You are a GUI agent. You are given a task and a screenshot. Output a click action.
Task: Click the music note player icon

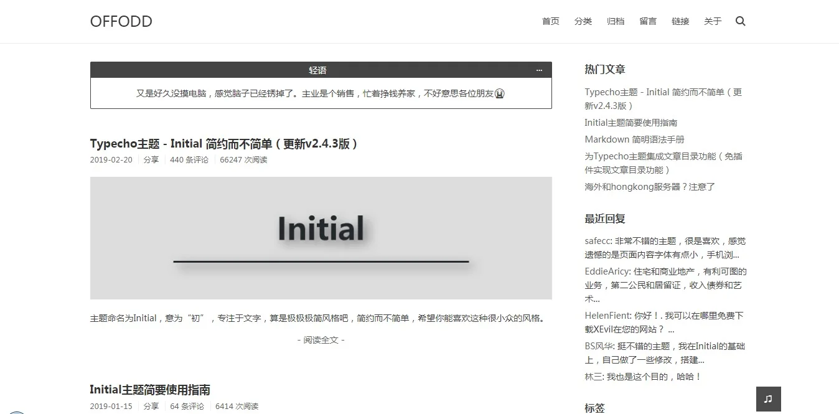(x=769, y=399)
